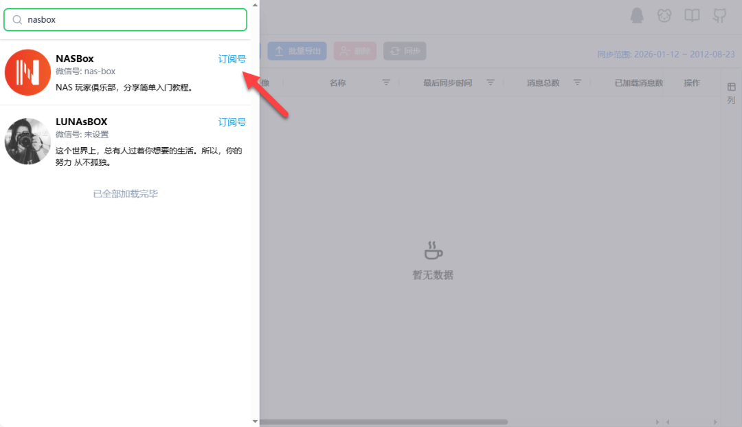The height and width of the screenshot is (427, 742).
Task: Click the LUNAsBOX camera avatar image
Action: tap(27, 141)
